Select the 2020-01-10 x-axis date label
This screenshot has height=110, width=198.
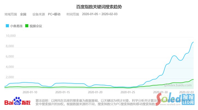coord(30,92)
